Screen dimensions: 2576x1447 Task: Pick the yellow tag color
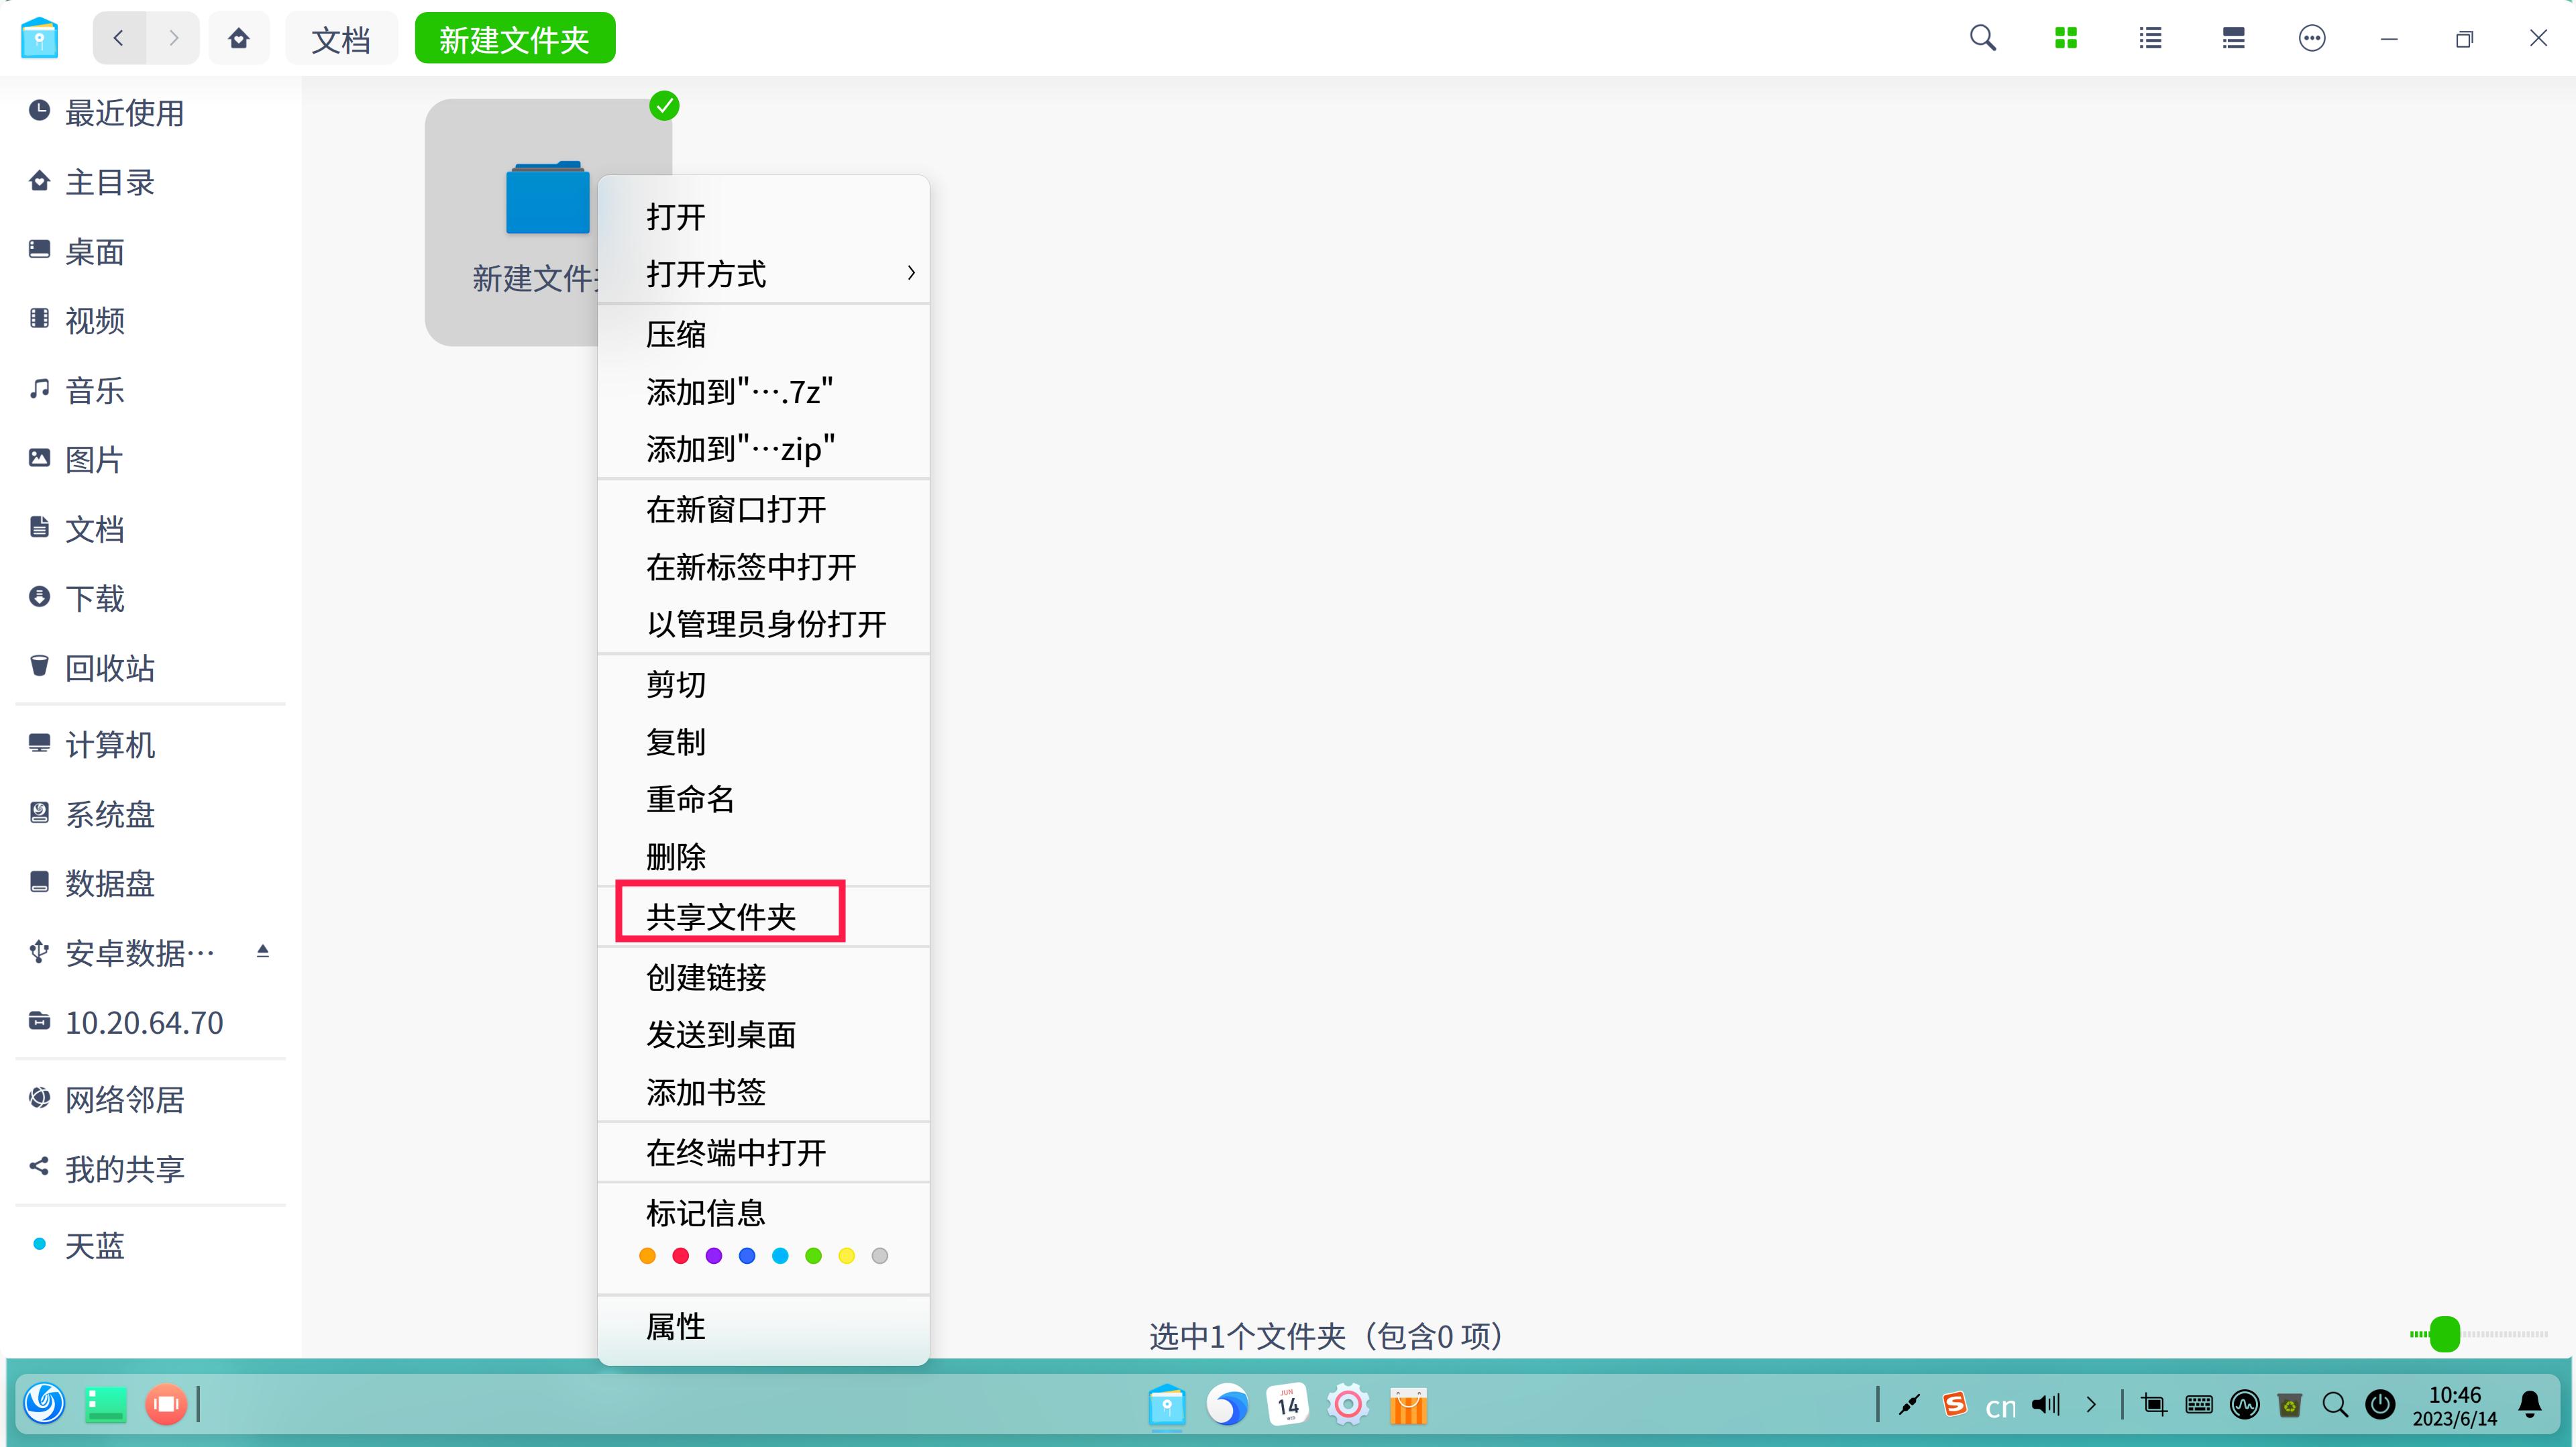tap(846, 1256)
